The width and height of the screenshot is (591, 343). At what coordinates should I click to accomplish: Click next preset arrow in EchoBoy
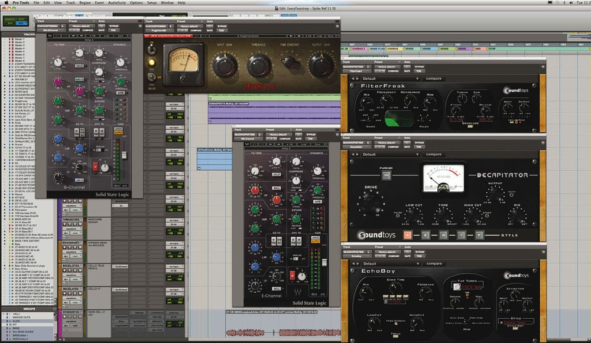point(358,263)
